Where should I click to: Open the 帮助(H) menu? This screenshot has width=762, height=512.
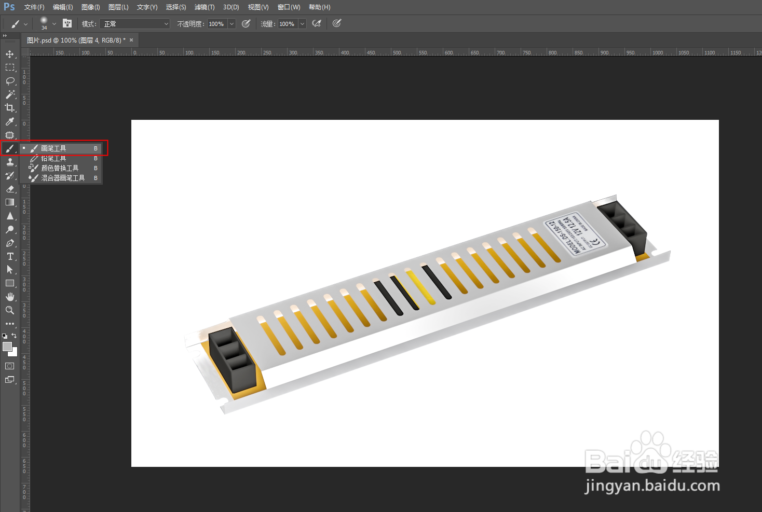pyautogui.click(x=319, y=7)
